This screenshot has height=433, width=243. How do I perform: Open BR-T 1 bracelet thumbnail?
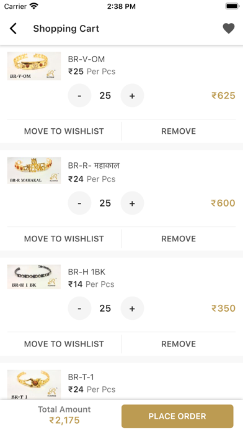click(34, 384)
